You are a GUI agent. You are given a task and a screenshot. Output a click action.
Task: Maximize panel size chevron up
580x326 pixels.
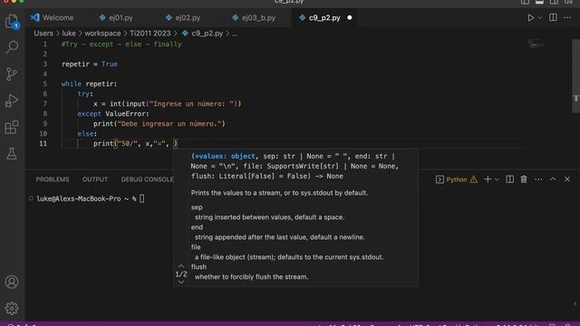[x=553, y=179]
